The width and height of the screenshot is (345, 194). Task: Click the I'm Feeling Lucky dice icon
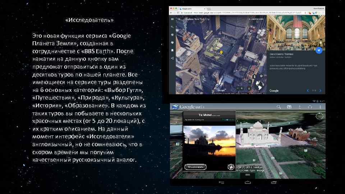pyautogui.click(x=172, y=42)
